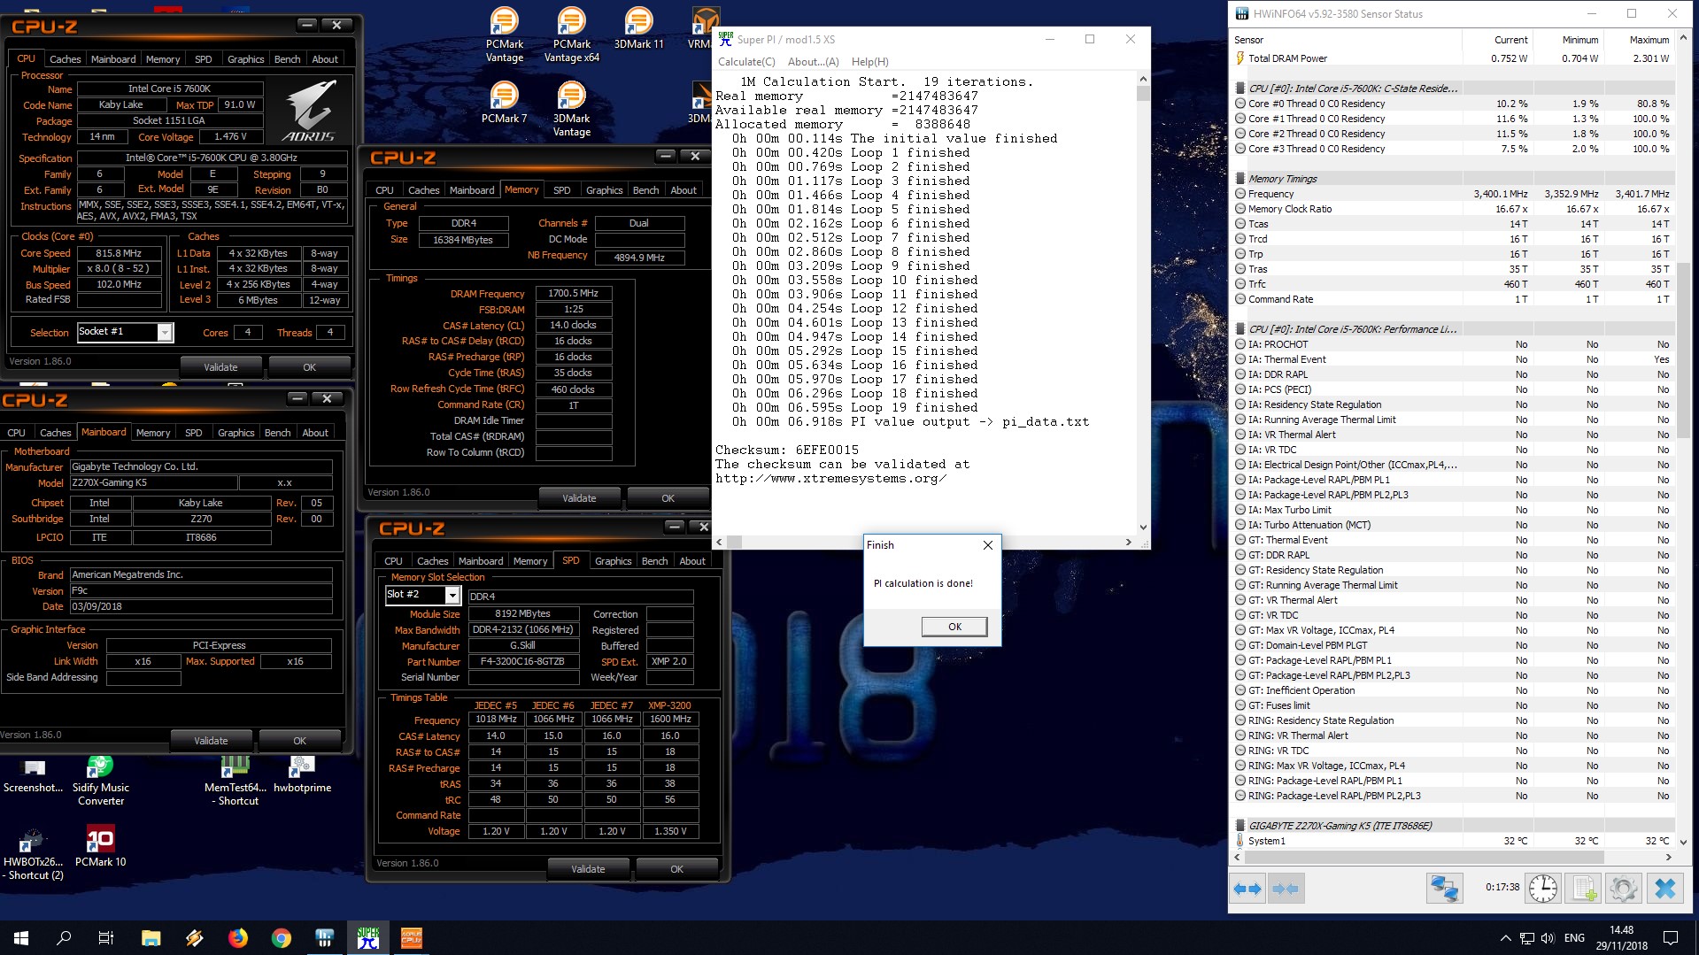Open Graphics tab in CPU-Z SPD window

tap(613, 561)
